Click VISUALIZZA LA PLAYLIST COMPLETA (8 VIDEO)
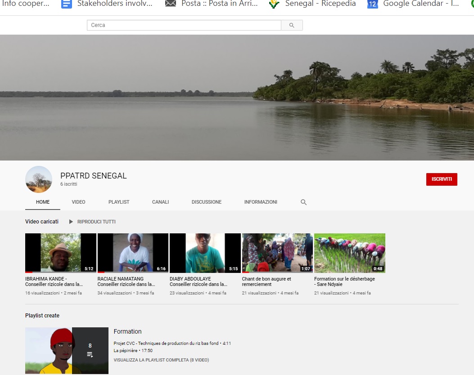This screenshot has width=474, height=375. pyautogui.click(x=162, y=360)
